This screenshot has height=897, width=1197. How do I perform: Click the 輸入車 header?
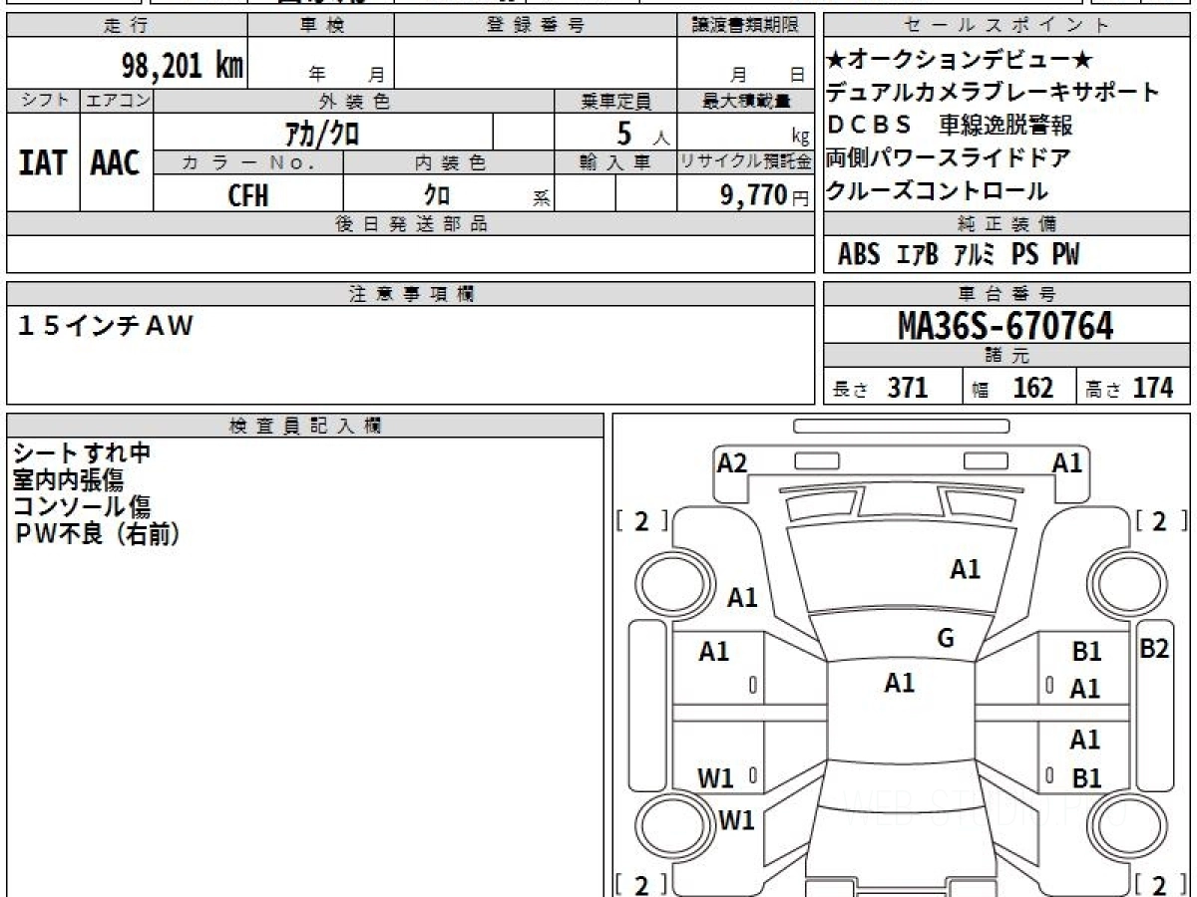click(x=615, y=162)
